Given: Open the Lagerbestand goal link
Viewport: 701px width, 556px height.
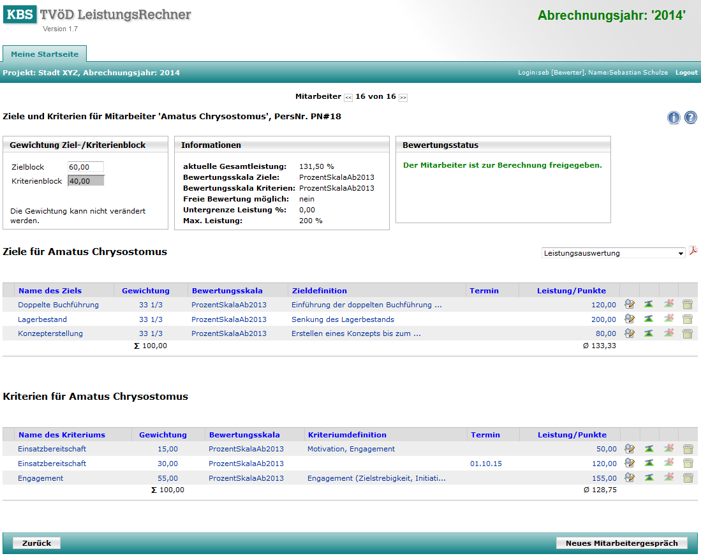Looking at the screenshot, I should coord(43,319).
